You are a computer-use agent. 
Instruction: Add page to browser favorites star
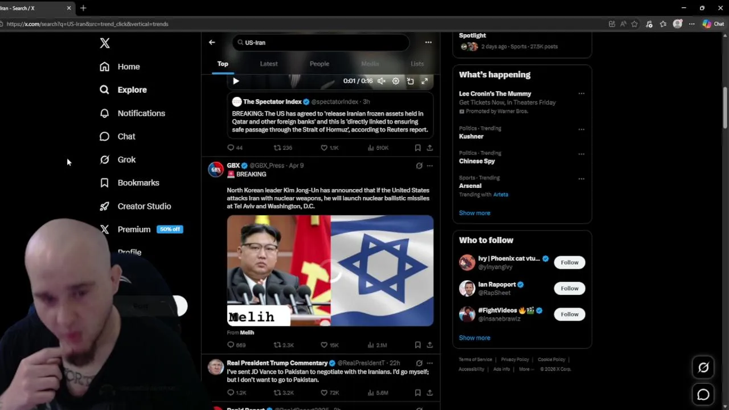(634, 24)
